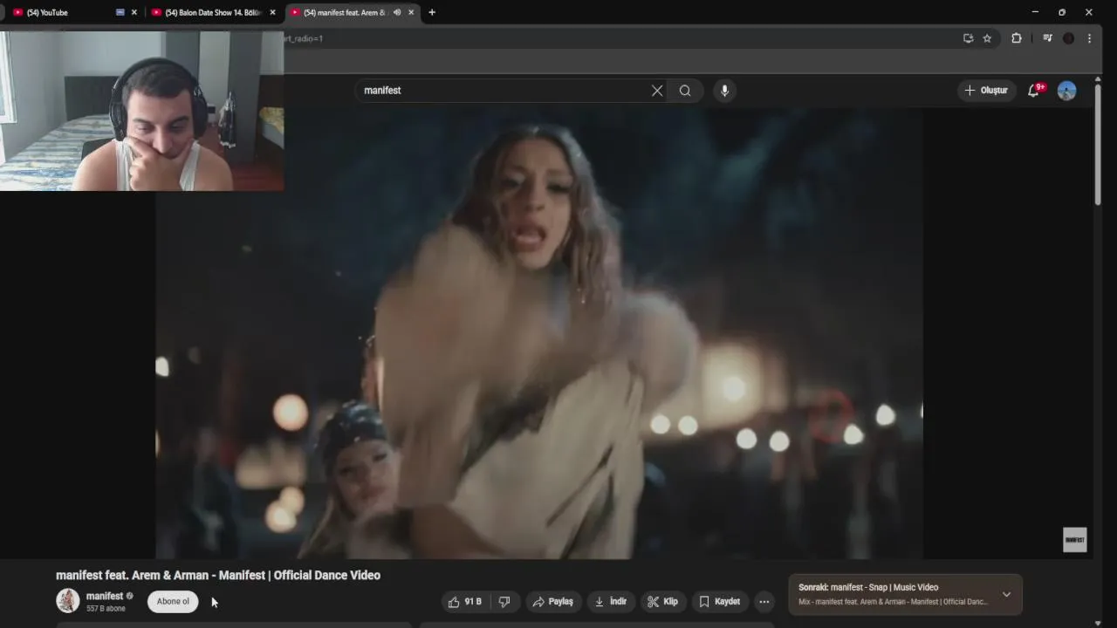This screenshot has height=628, width=1117.
Task: Click the 557 B abone subscriber count
Action: 106,609
